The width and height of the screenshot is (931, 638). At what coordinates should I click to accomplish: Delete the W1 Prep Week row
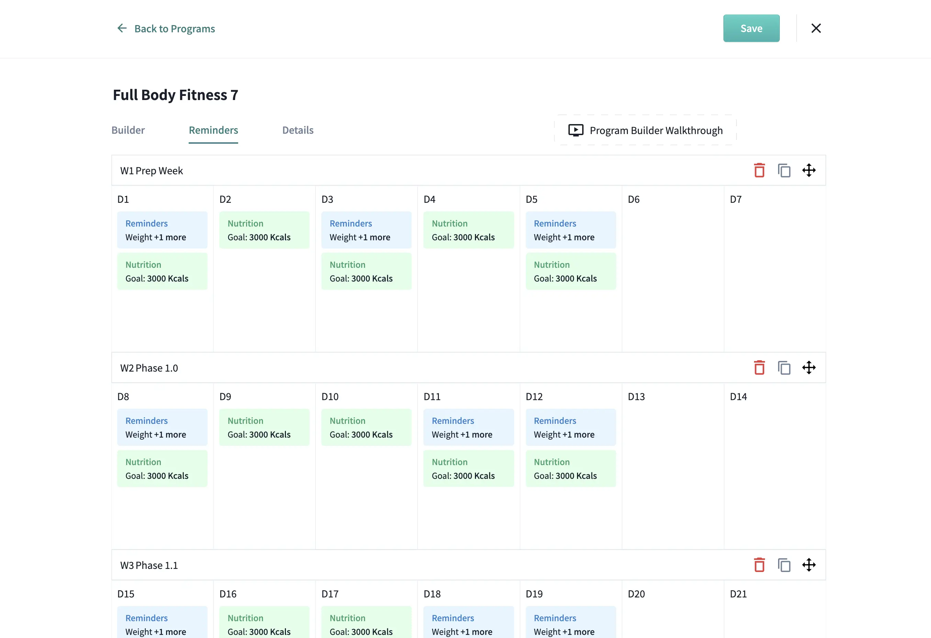[x=759, y=170]
